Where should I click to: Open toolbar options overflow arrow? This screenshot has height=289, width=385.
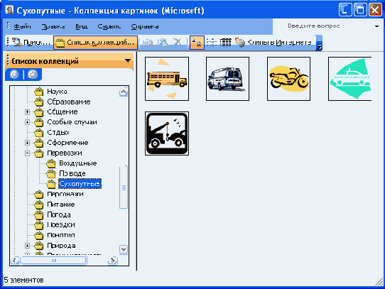coord(319,43)
